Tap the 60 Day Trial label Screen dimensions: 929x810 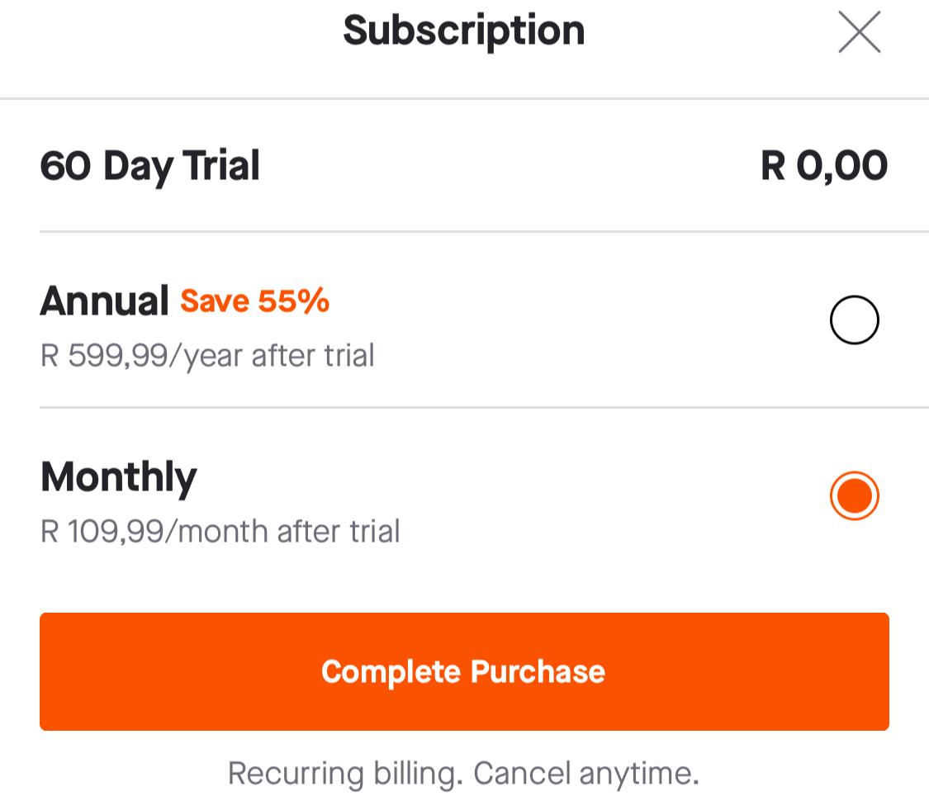149,166
